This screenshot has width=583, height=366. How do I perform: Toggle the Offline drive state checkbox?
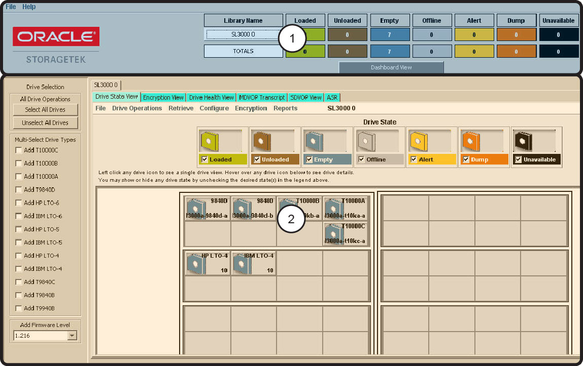pyautogui.click(x=361, y=159)
